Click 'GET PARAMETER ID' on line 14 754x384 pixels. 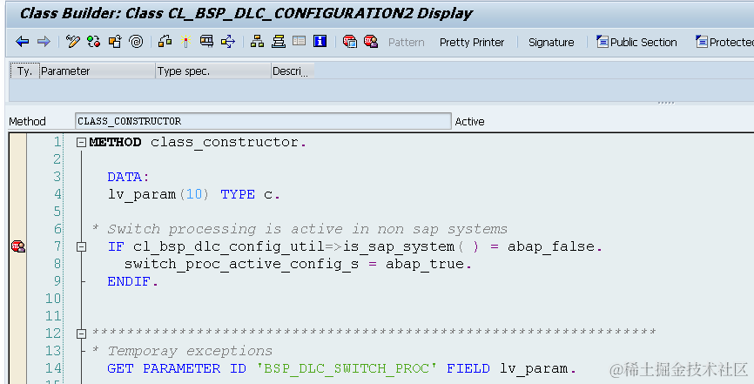177,368
